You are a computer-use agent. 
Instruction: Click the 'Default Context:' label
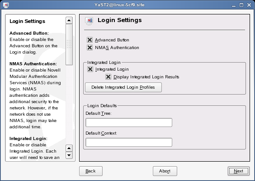click(x=101, y=133)
